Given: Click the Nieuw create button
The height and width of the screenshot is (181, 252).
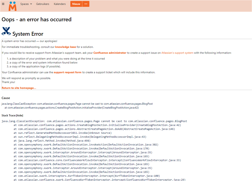Looking at the screenshot, I should (x=76, y=4).
